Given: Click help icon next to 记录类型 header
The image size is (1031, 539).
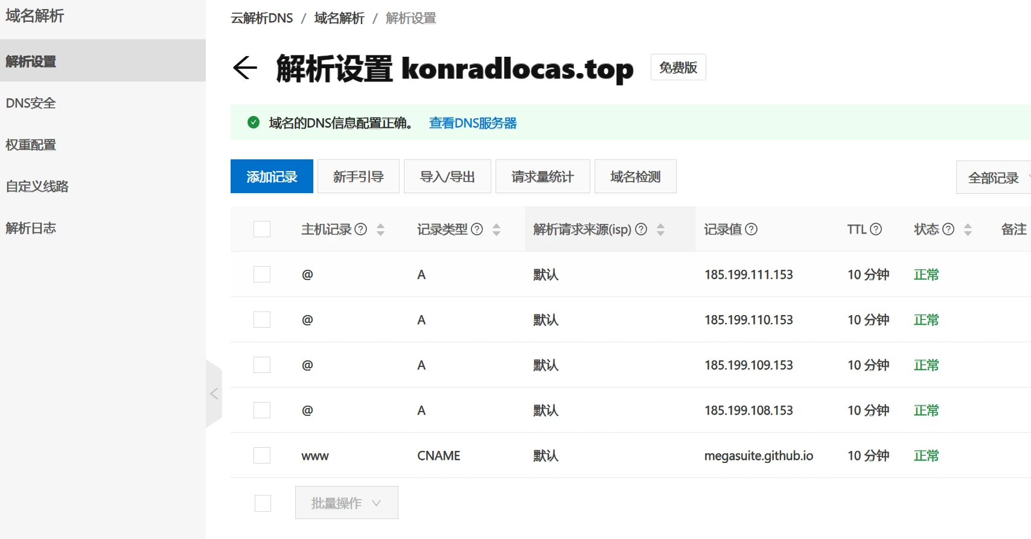Looking at the screenshot, I should (x=477, y=229).
